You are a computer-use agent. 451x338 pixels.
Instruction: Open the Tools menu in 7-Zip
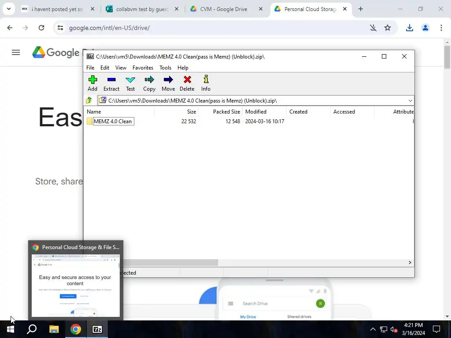(x=166, y=67)
